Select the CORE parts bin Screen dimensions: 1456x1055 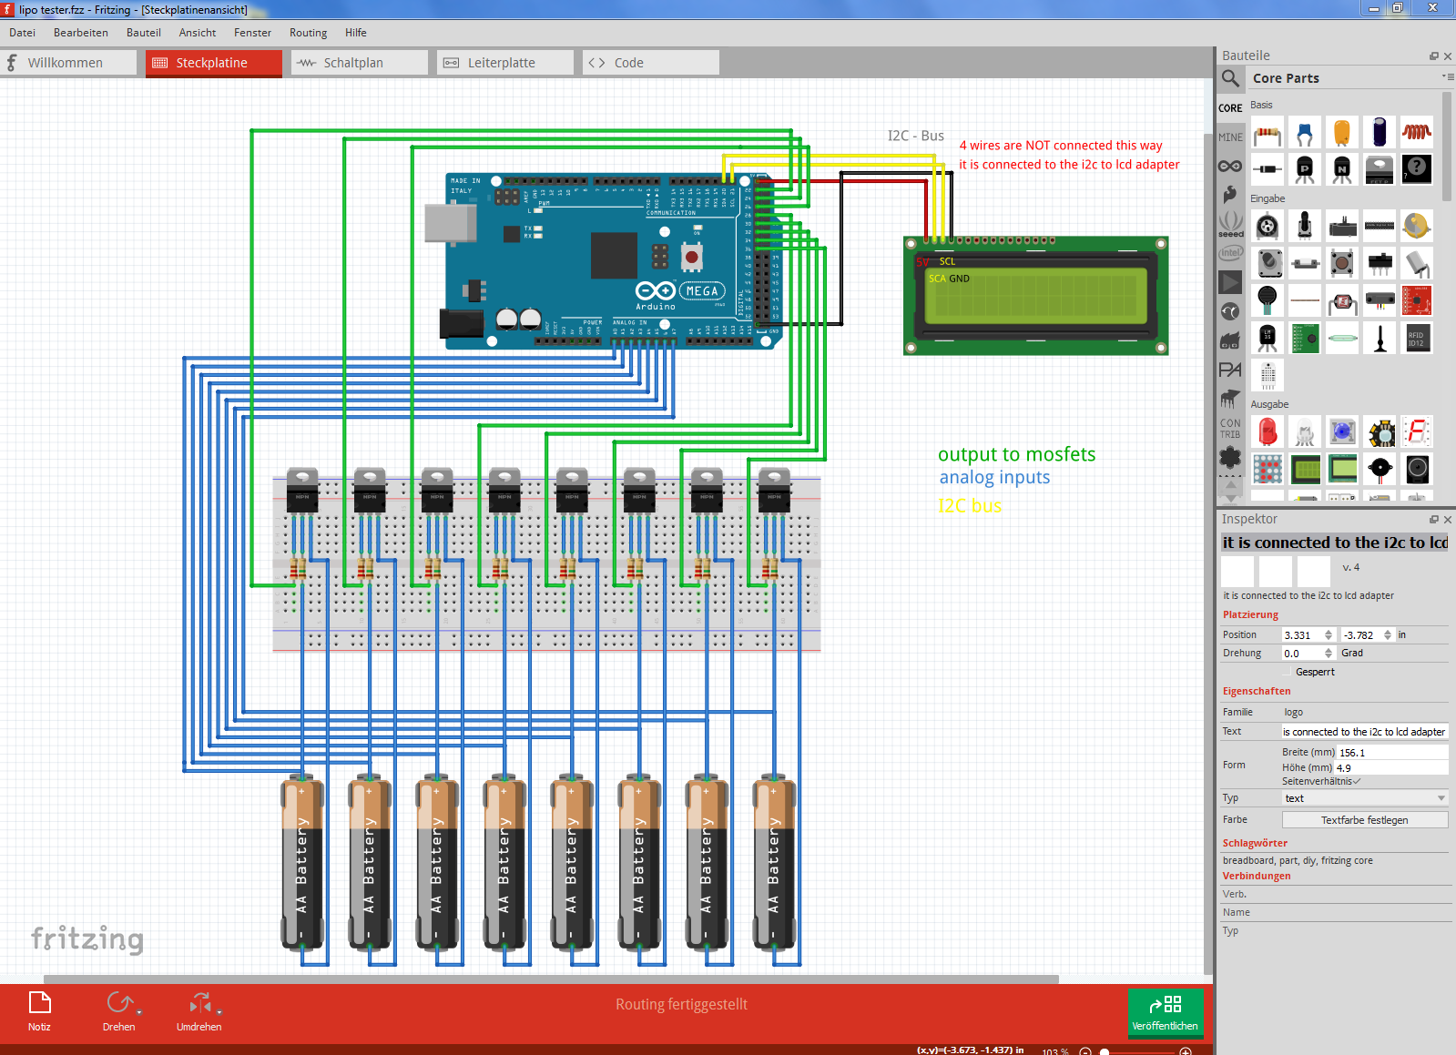1230,108
